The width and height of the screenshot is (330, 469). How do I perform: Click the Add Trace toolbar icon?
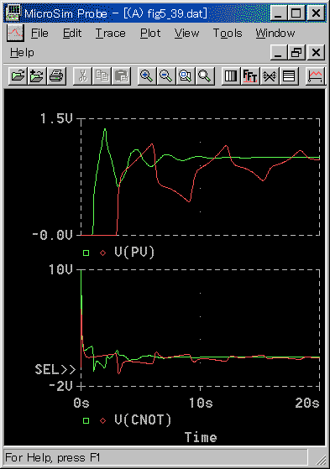[x=315, y=76]
